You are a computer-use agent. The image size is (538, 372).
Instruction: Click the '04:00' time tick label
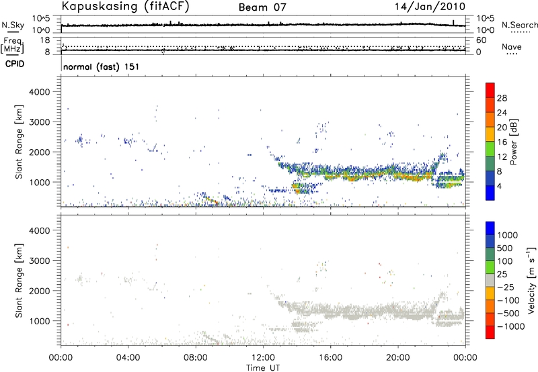(128, 358)
